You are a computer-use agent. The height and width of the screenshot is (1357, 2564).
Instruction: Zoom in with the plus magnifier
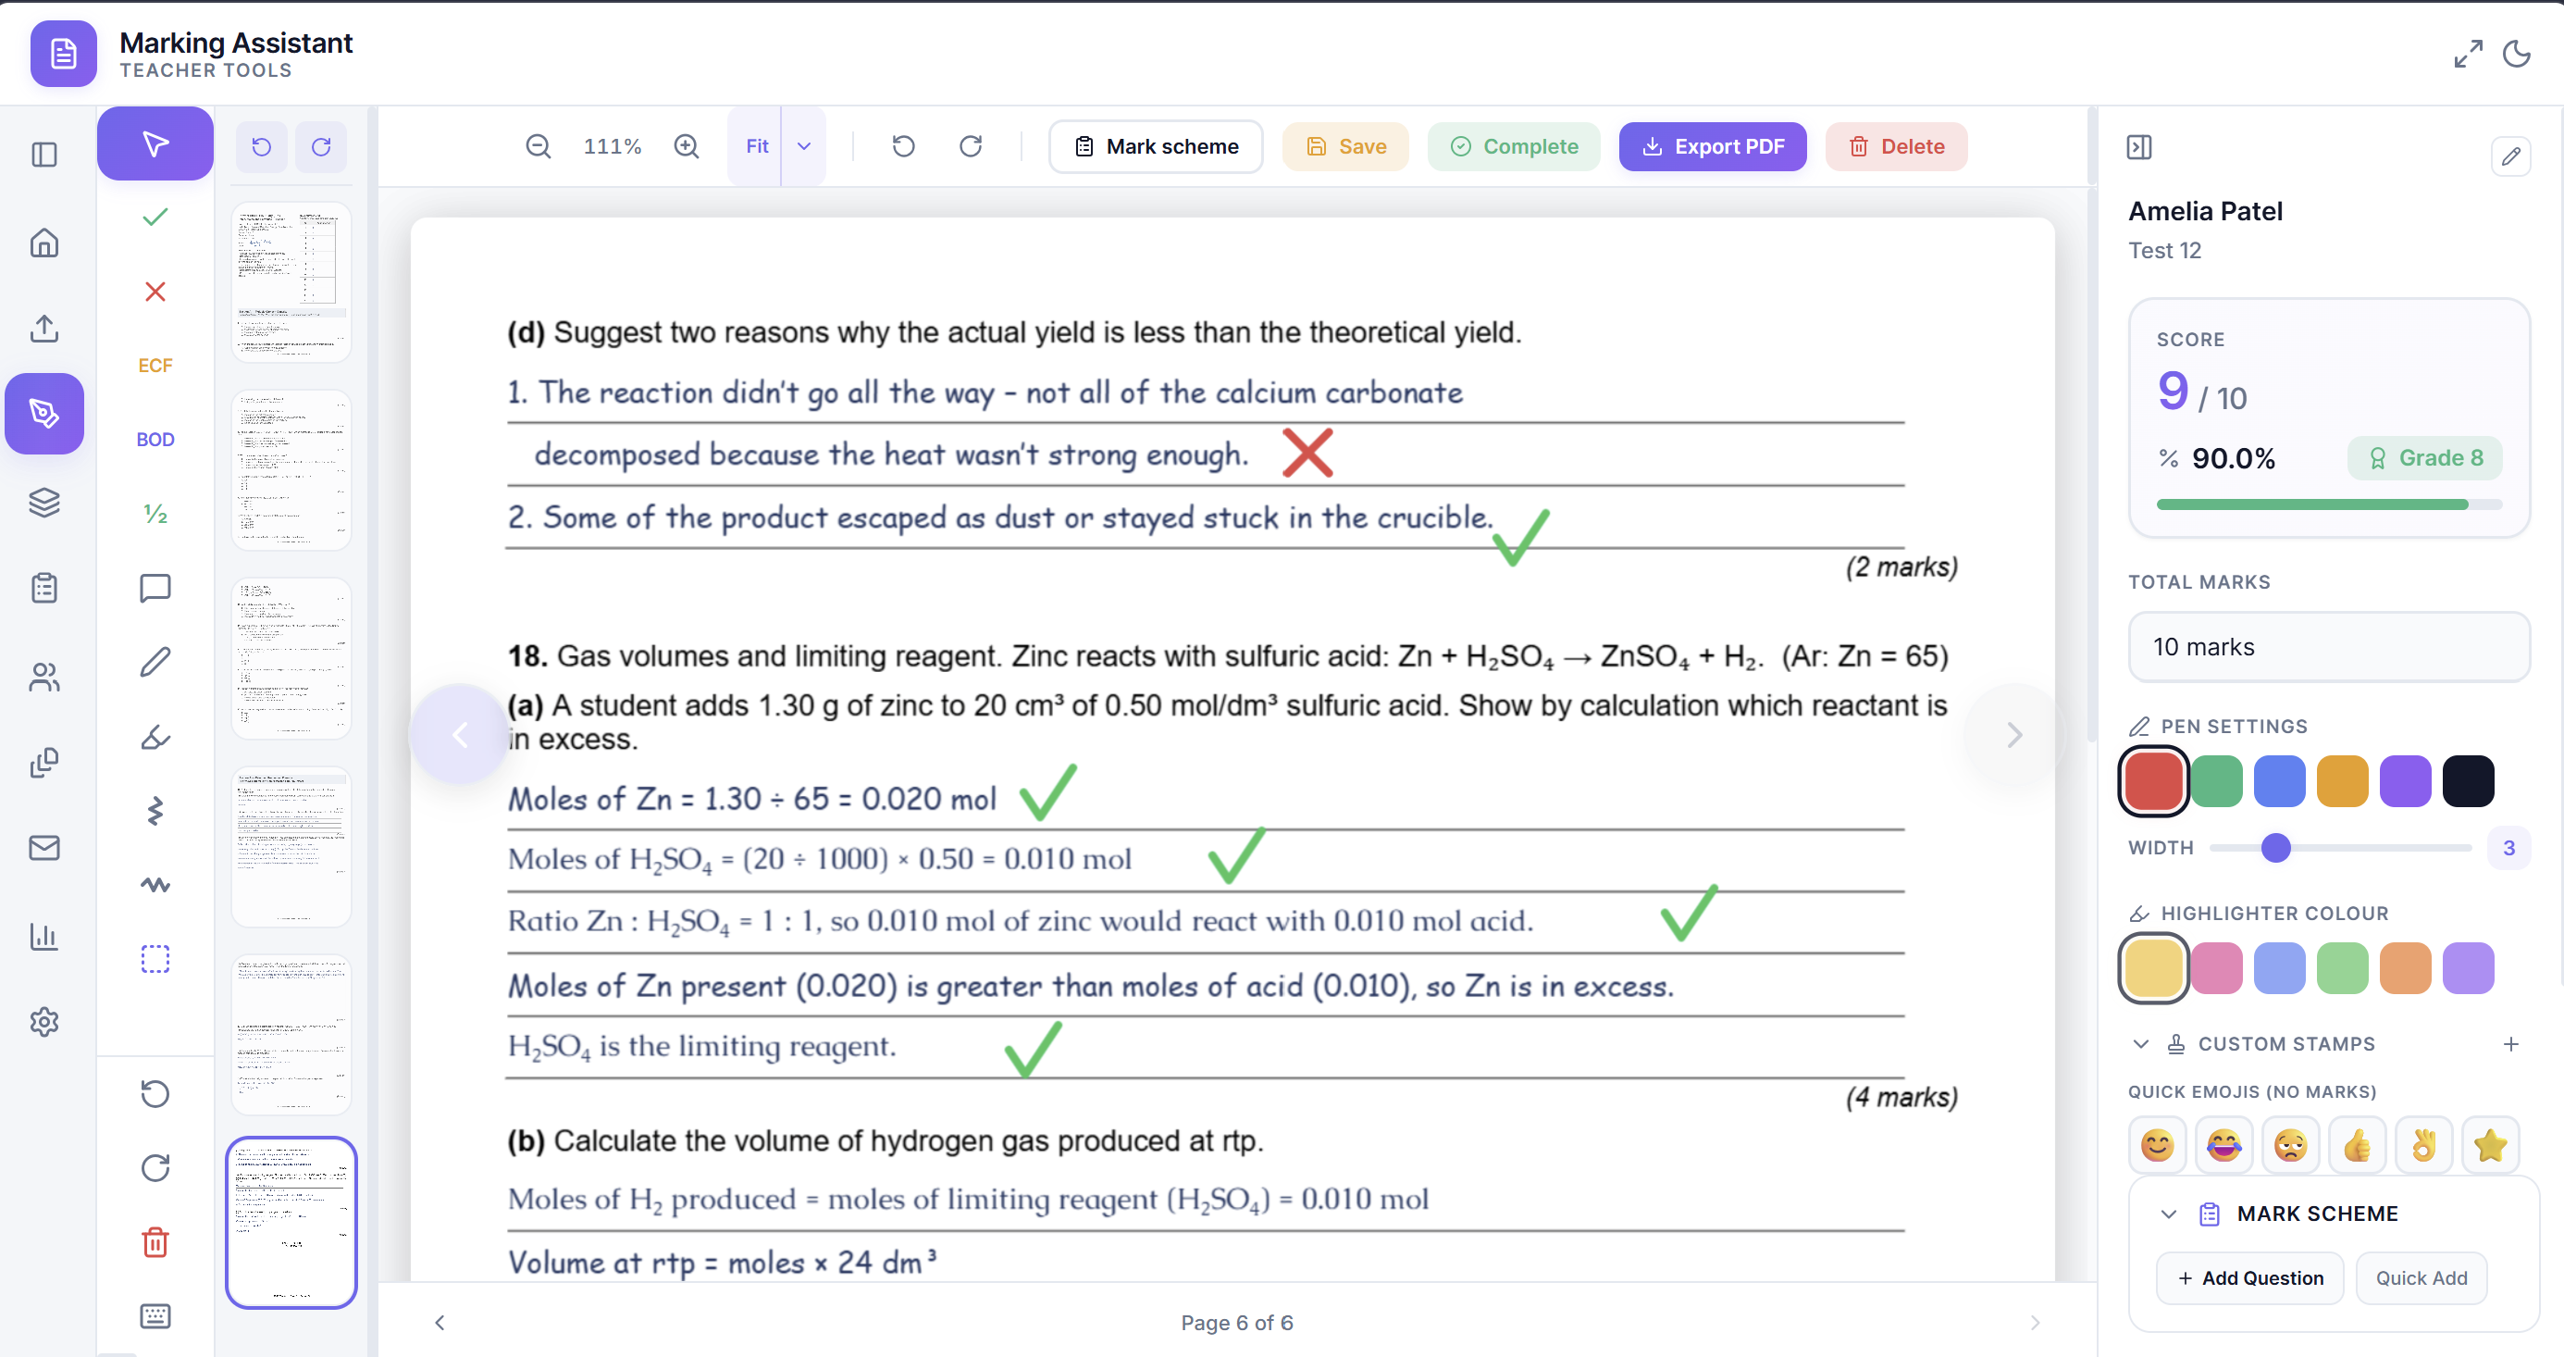687,146
